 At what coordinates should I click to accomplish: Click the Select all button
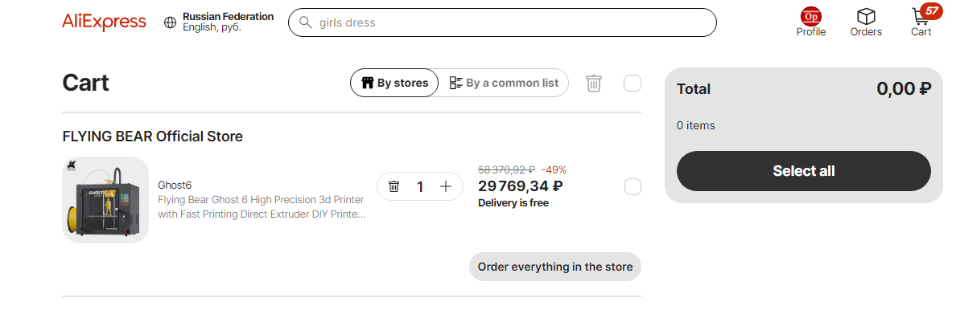(804, 171)
